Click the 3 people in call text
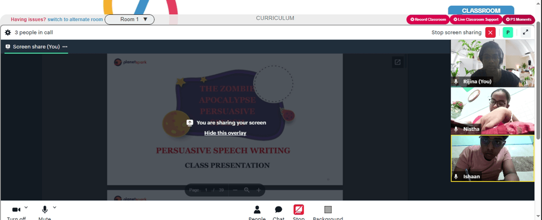This screenshot has height=220, width=542. [x=34, y=33]
